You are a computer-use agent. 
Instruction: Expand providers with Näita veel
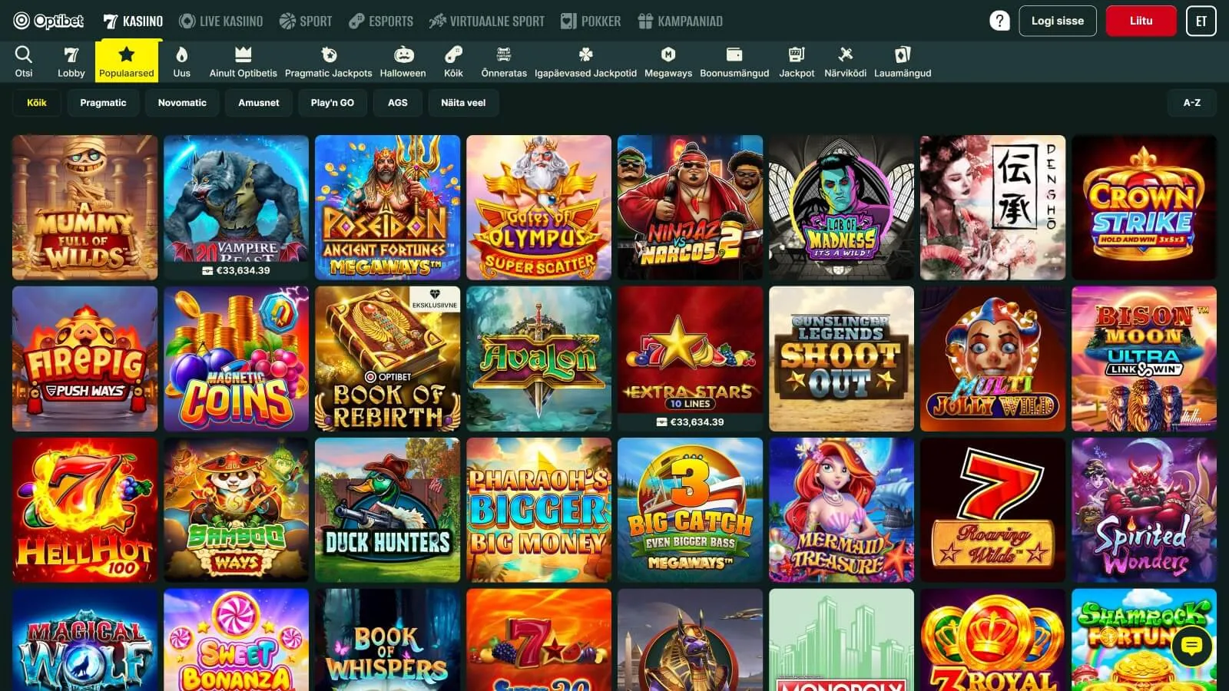point(463,103)
